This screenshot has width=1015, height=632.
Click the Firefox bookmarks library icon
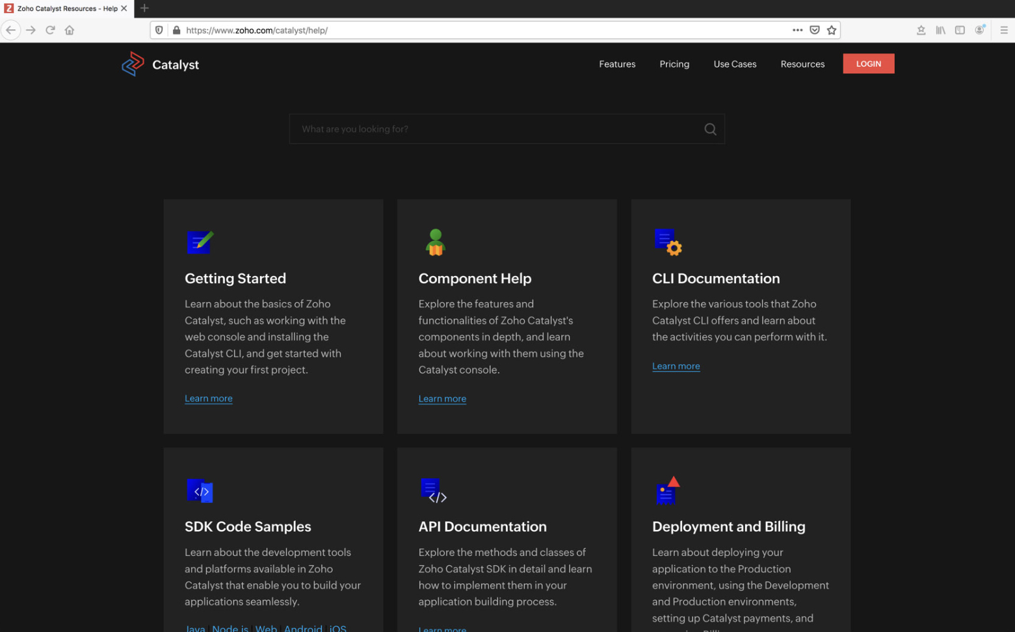tap(940, 30)
